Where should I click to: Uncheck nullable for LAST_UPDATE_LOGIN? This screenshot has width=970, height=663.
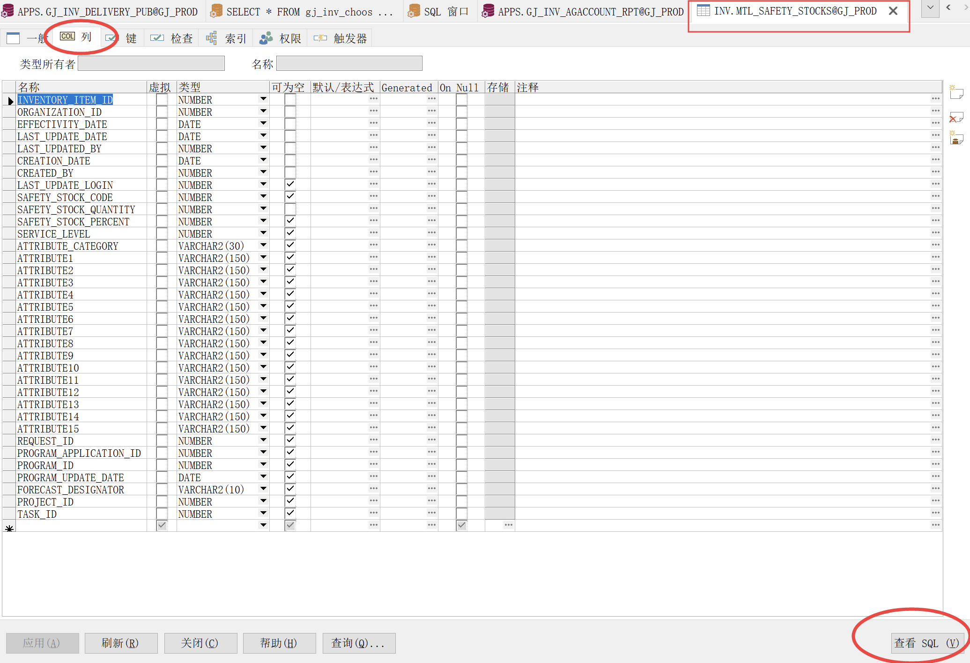pyautogui.click(x=290, y=185)
